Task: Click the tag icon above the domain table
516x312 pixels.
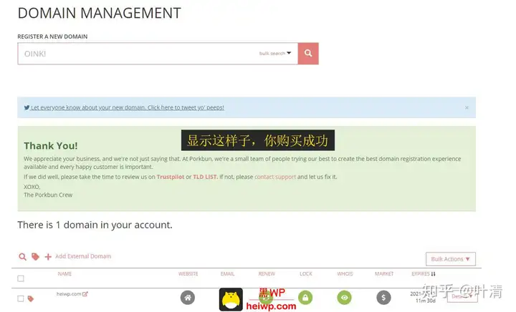Action: [x=35, y=256]
